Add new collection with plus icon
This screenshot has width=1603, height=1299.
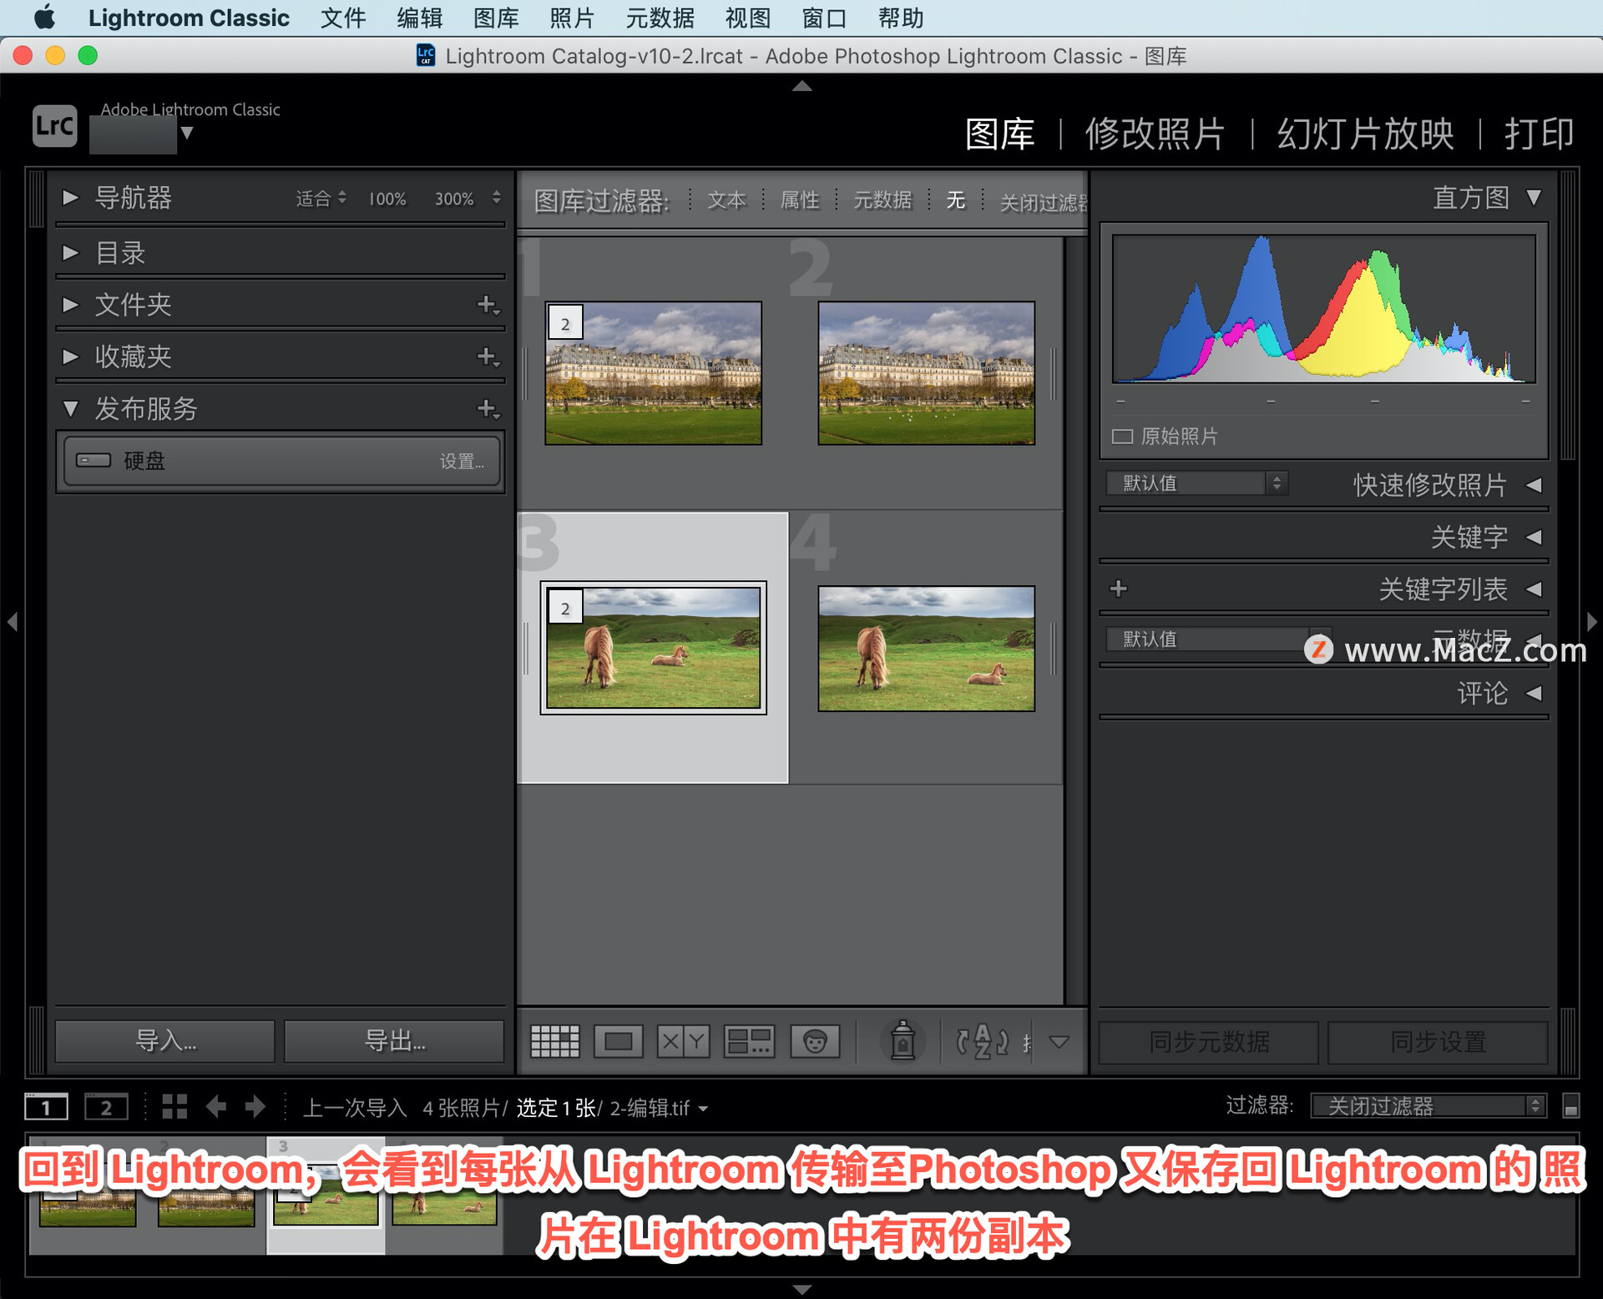(x=488, y=356)
